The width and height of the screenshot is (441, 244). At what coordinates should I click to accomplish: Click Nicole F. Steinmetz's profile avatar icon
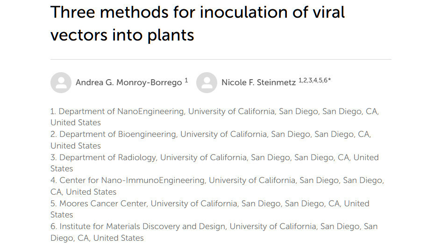tap(206, 82)
